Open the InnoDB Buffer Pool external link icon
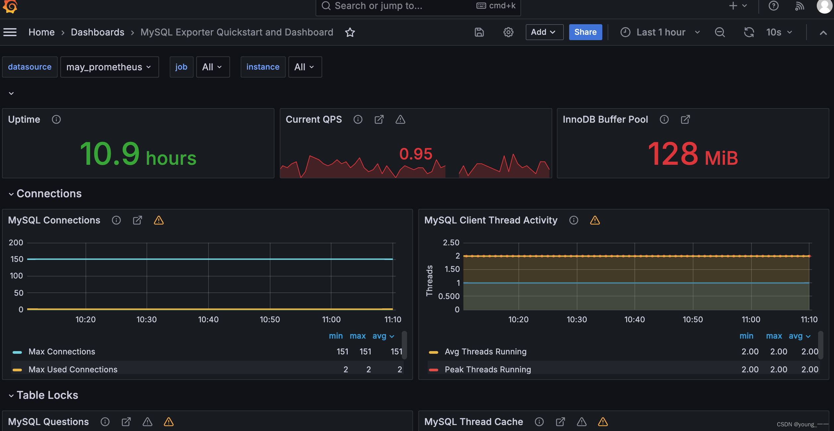Image resolution: width=834 pixels, height=431 pixels. coord(685,119)
